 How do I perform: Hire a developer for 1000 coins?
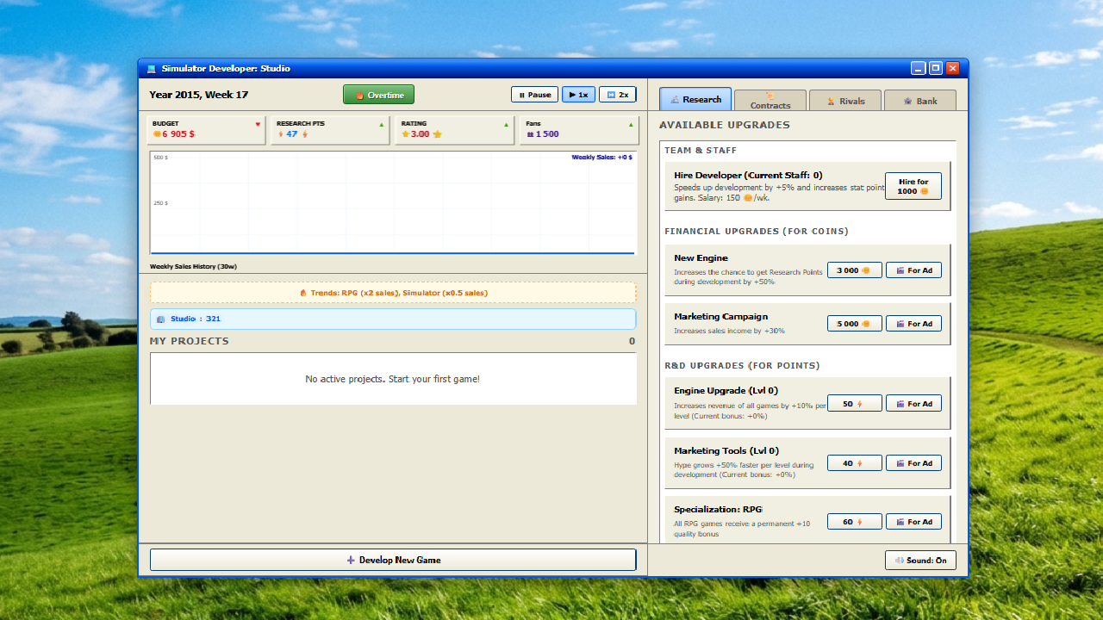tap(913, 186)
